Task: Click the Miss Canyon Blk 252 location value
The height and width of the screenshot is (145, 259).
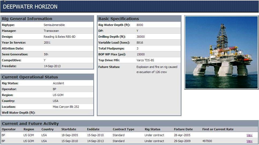Action: (x=66, y=107)
